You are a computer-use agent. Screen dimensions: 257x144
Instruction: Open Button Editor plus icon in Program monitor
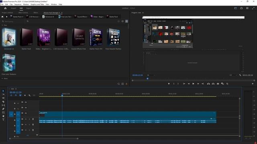tap(253, 84)
